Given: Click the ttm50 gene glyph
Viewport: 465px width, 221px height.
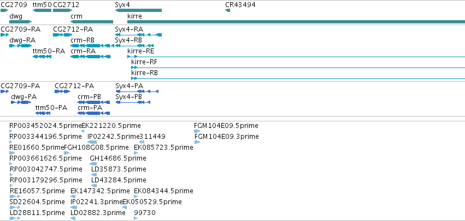Looking at the screenshot, I should tap(42, 10).
